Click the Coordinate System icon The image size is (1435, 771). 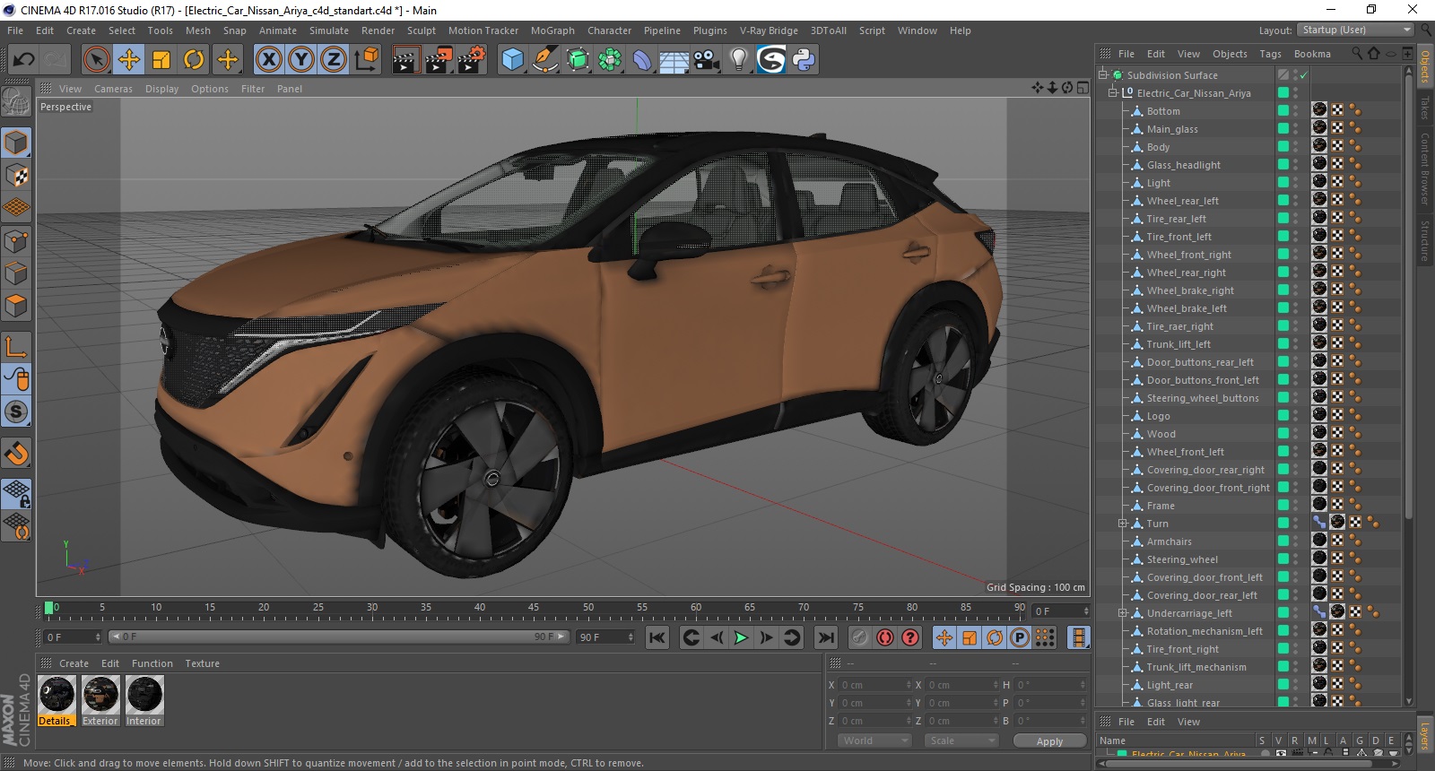tap(367, 60)
